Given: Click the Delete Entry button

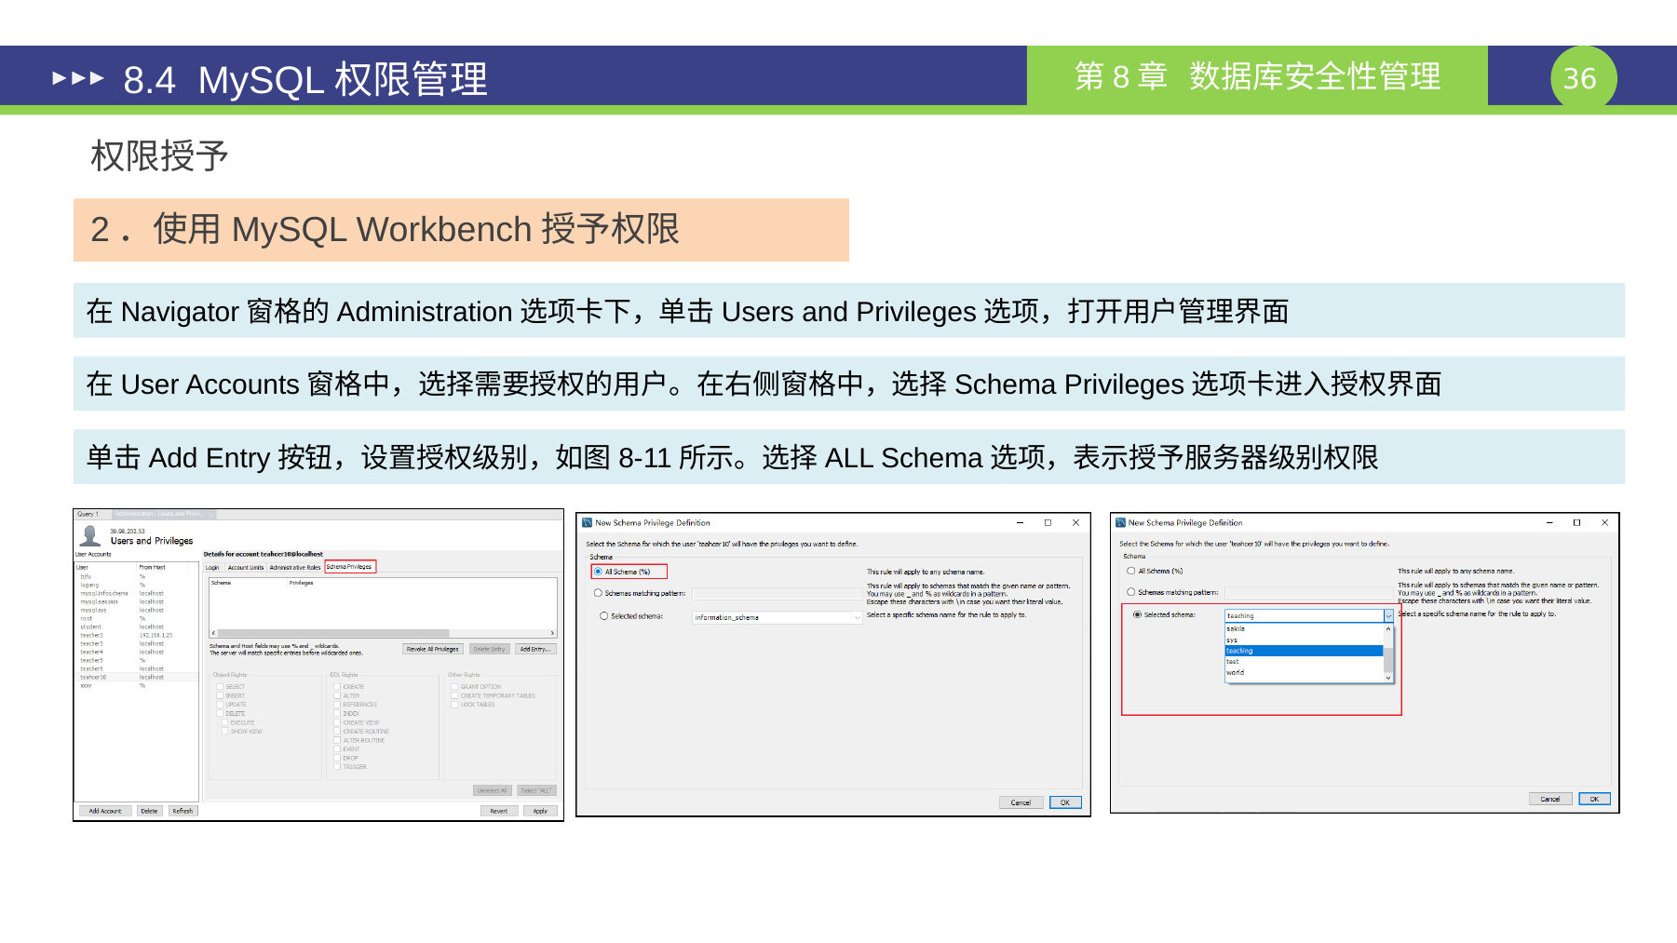Looking at the screenshot, I should pos(489,649).
